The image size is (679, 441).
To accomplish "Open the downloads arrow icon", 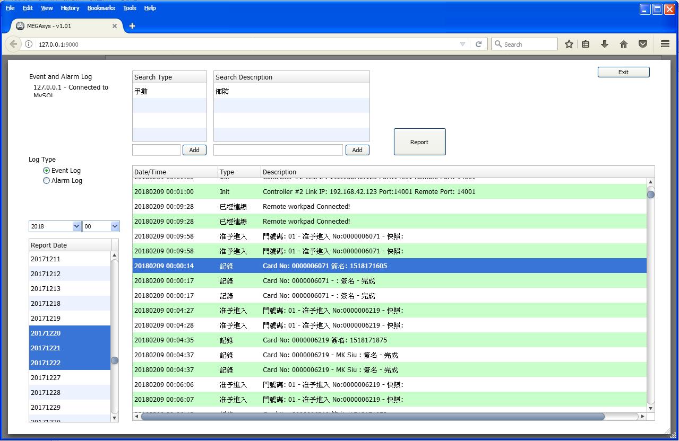I will (x=604, y=45).
